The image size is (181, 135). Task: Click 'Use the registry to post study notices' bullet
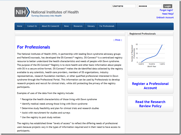41,117
